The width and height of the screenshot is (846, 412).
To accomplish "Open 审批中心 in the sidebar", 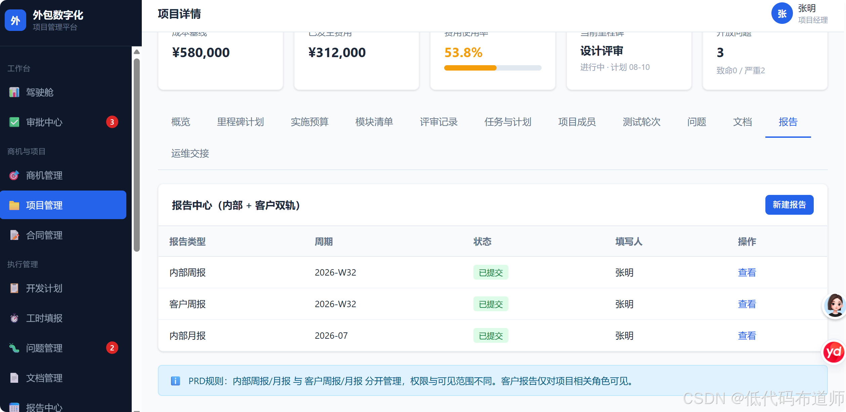I will [x=63, y=122].
